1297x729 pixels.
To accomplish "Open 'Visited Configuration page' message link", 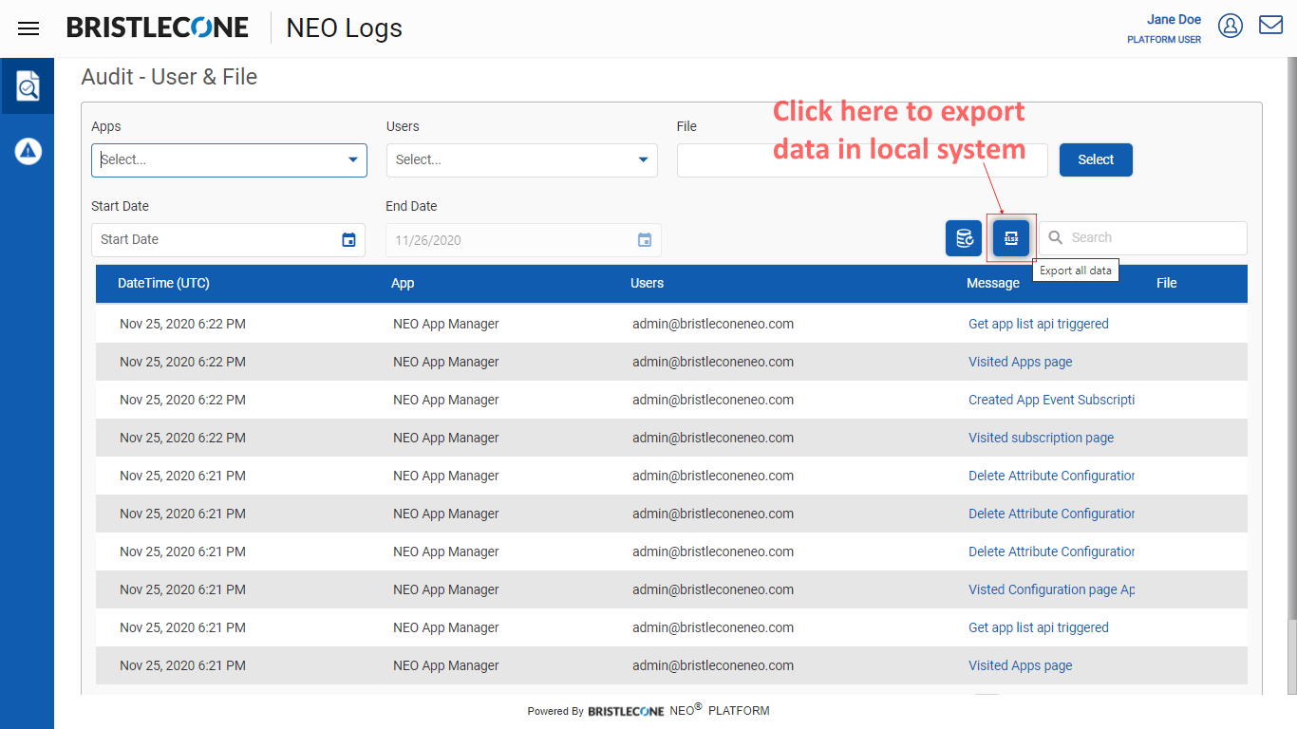I will click(x=1051, y=589).
